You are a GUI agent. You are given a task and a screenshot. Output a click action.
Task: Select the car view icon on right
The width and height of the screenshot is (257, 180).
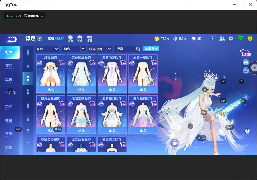(246, 62)
